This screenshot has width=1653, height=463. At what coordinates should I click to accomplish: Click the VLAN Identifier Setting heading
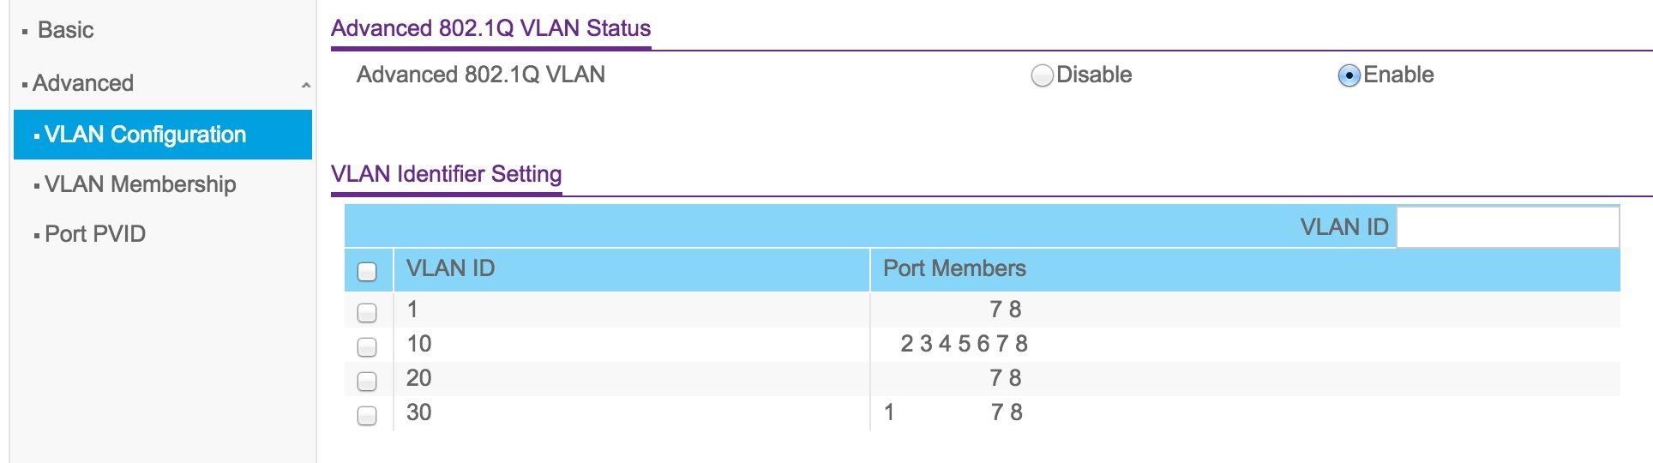[x=447, y=174]
